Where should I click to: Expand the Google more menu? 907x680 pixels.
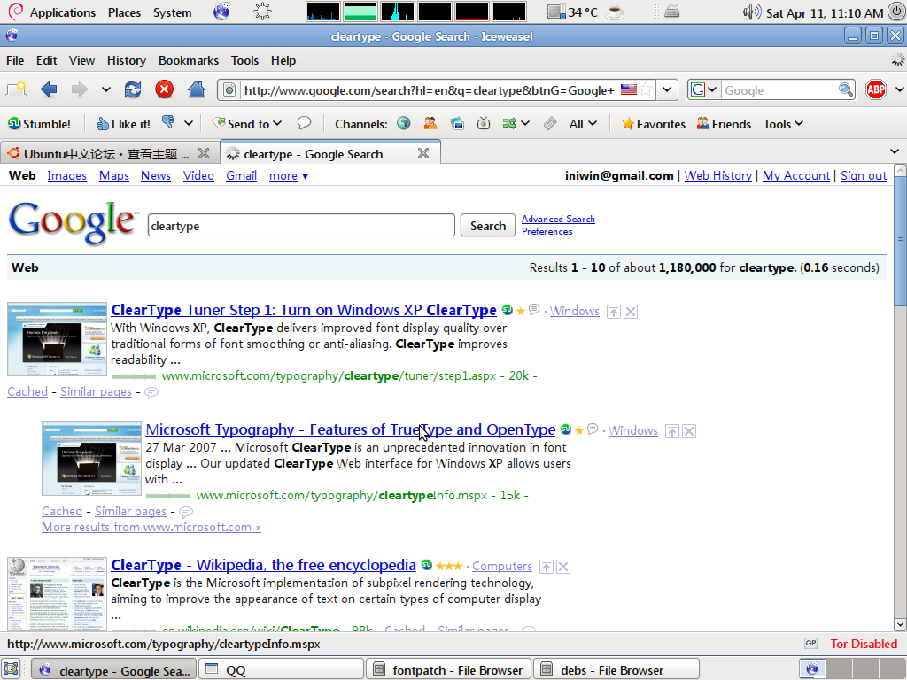coord(289,176)
